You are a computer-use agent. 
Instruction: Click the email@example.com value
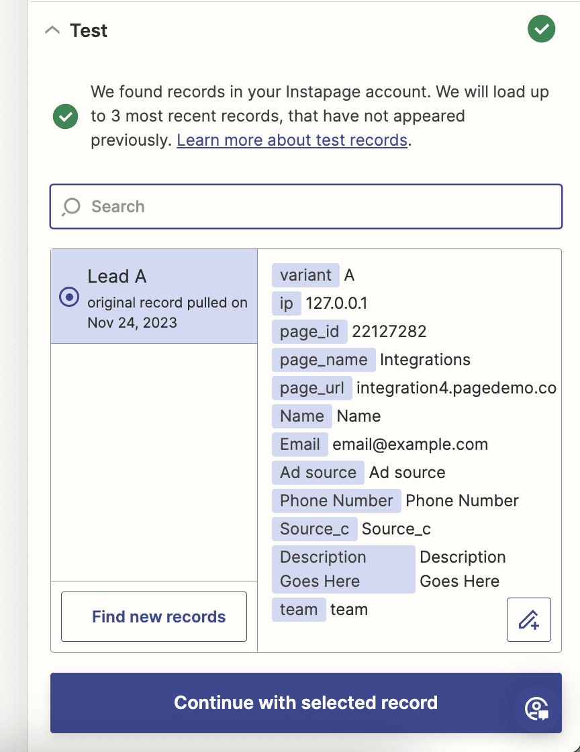(x=410, y=444)
